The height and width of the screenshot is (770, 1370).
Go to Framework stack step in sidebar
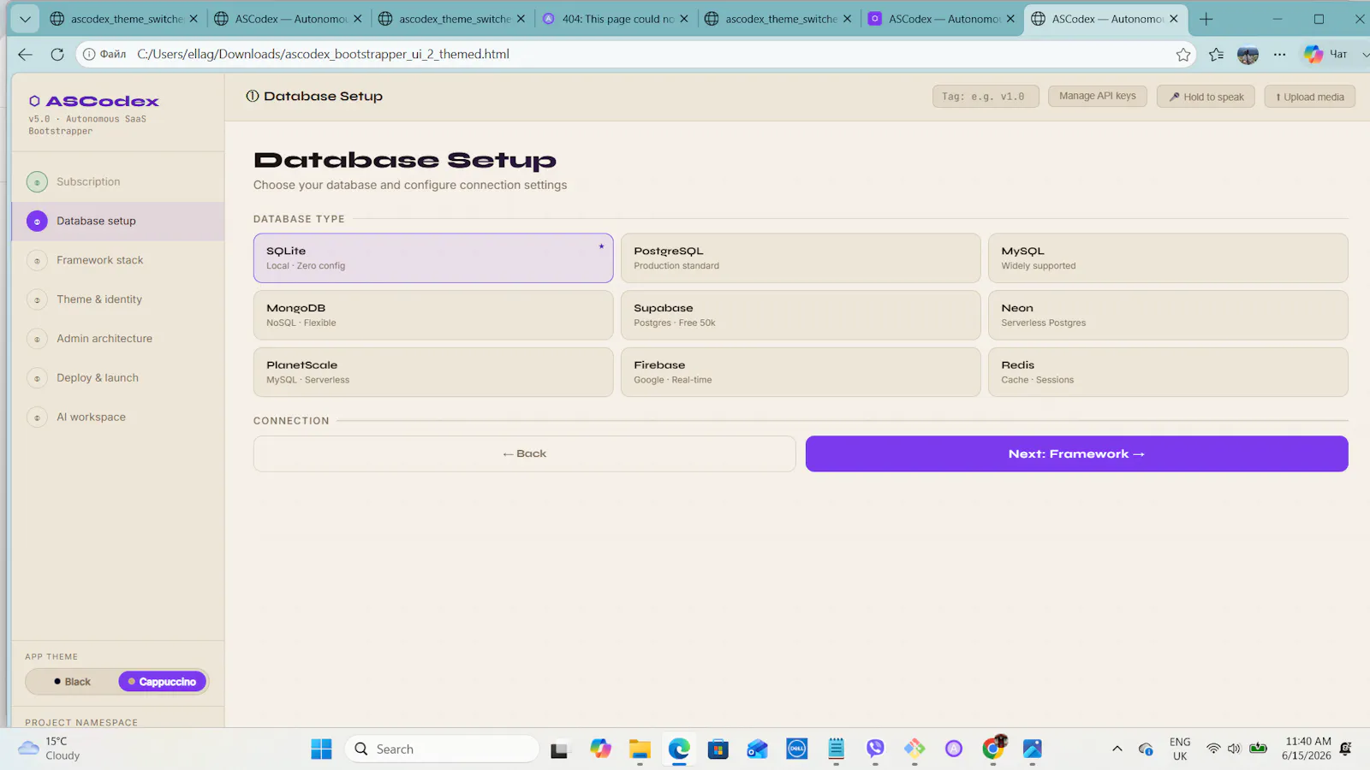coord(118,261)
